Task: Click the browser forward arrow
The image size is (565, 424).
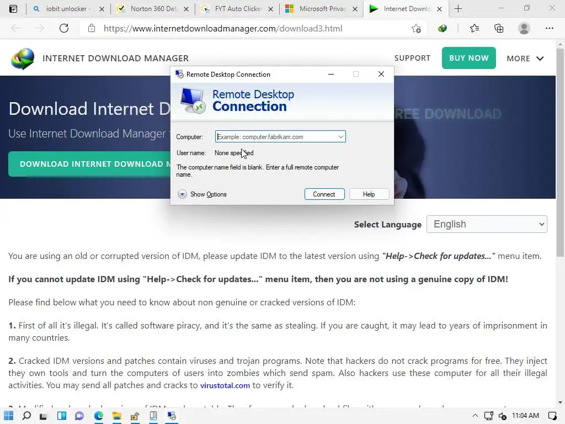Action: point(40,28)
